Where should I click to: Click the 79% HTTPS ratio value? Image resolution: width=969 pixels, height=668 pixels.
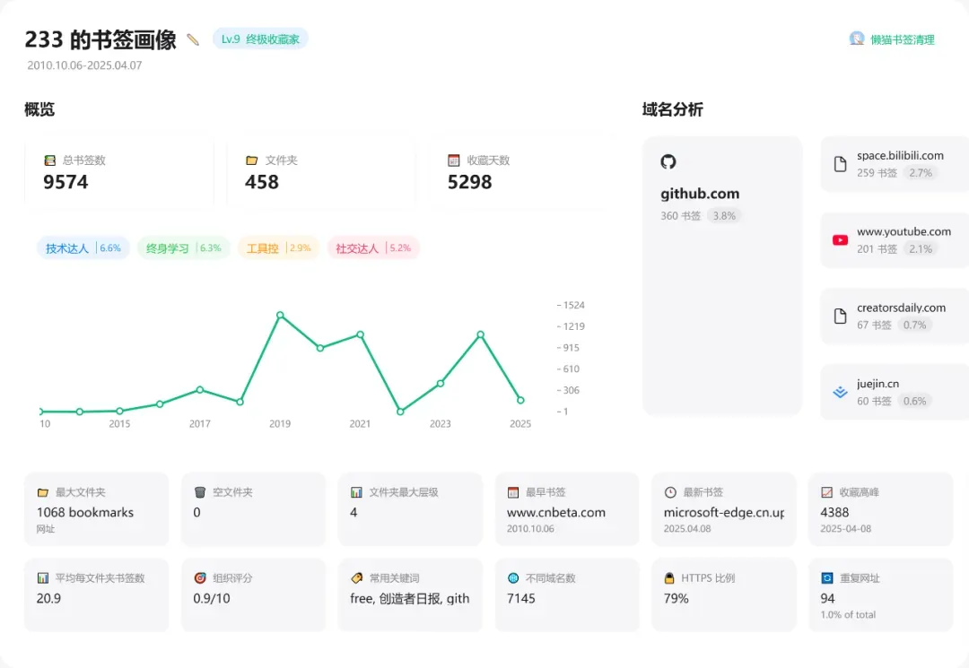pyautogui.click(x=677, y=598)
